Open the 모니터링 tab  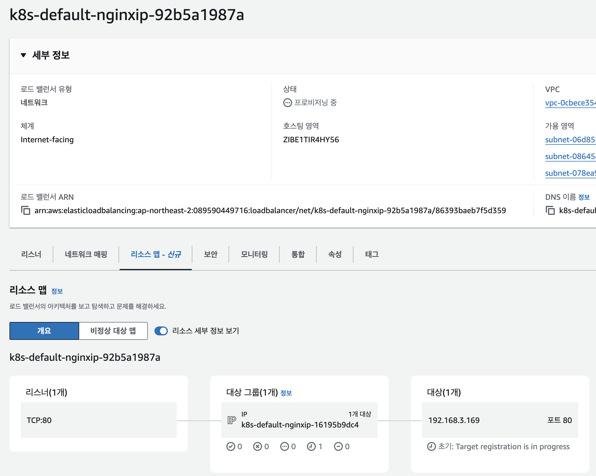click(254, 254)
